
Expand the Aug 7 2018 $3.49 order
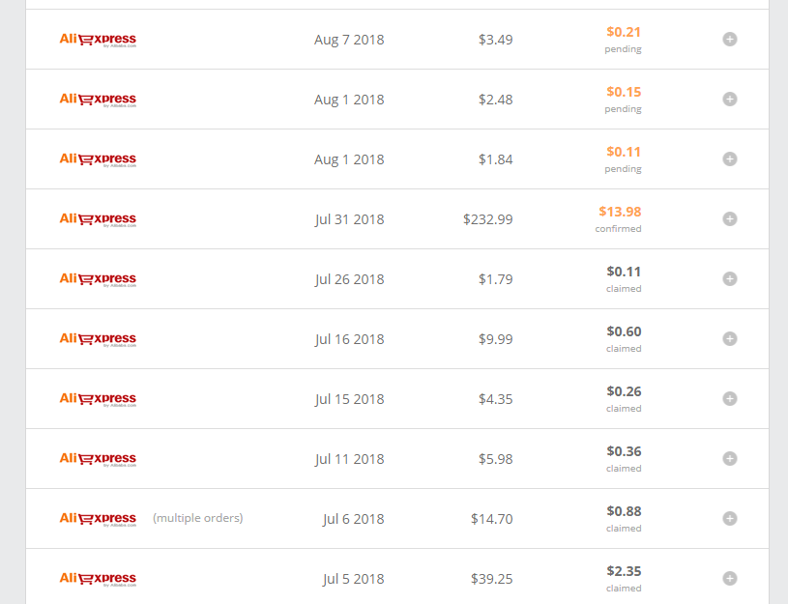tap(730, 40)
